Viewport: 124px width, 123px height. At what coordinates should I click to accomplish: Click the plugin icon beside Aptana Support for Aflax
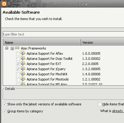(23, 53)
